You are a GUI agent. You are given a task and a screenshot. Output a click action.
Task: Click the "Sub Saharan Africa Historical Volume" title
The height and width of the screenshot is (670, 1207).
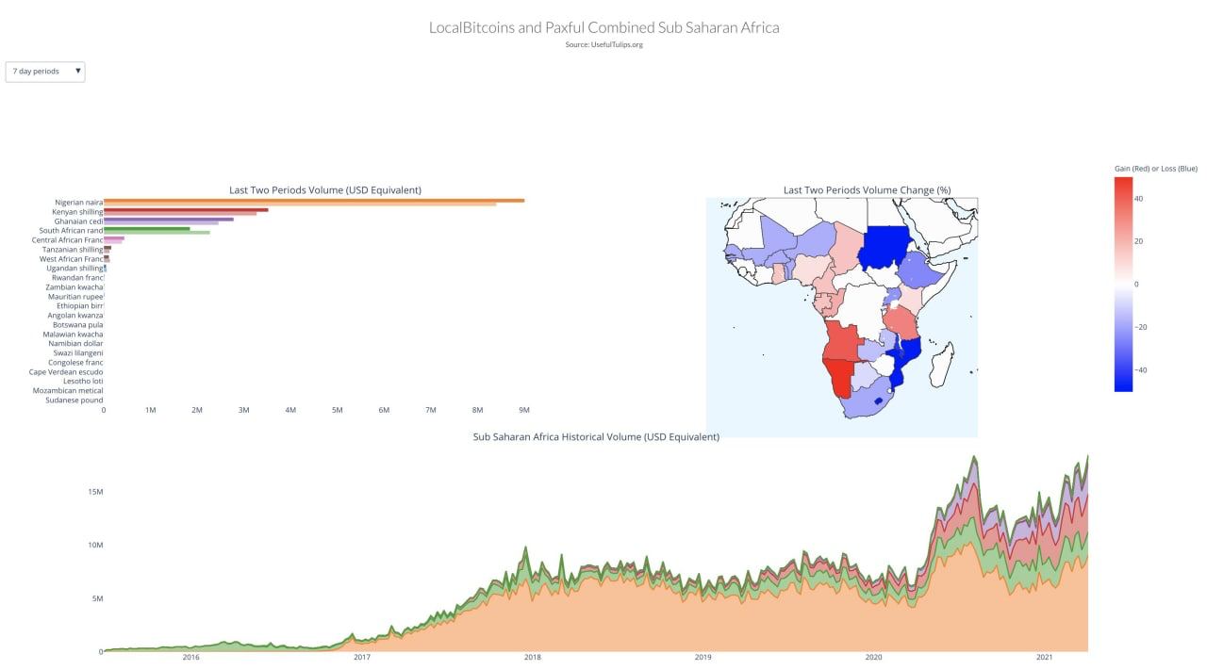[x=596, y=436]
